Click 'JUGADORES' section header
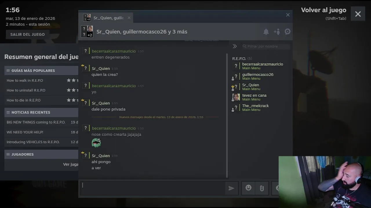This screenshot has height=208, width=371. [41, 154]
